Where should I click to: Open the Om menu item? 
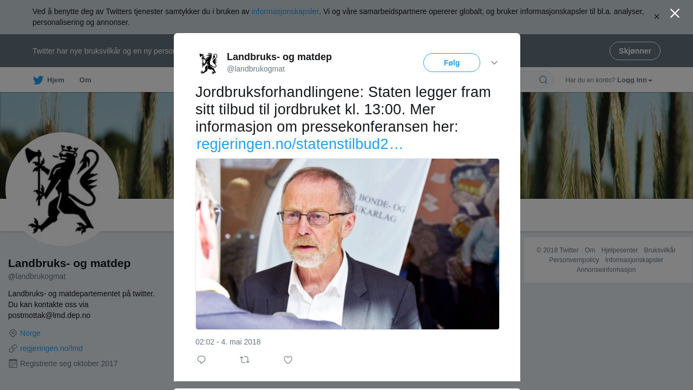(x=85, y=80)
